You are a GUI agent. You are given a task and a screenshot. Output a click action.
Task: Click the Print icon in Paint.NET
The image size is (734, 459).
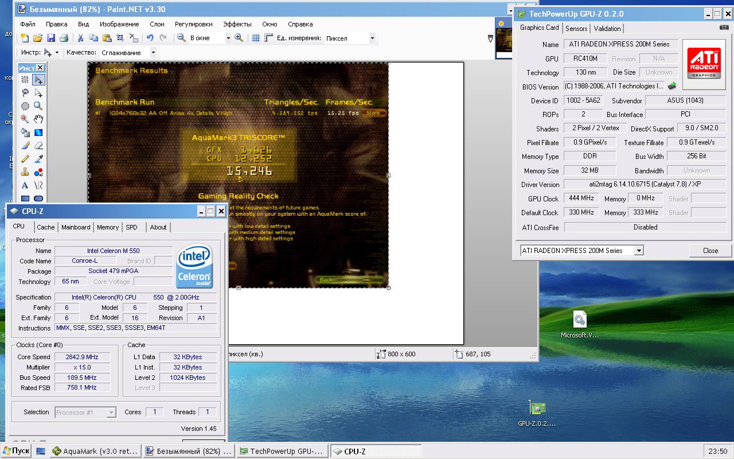[x=64, y=38]
